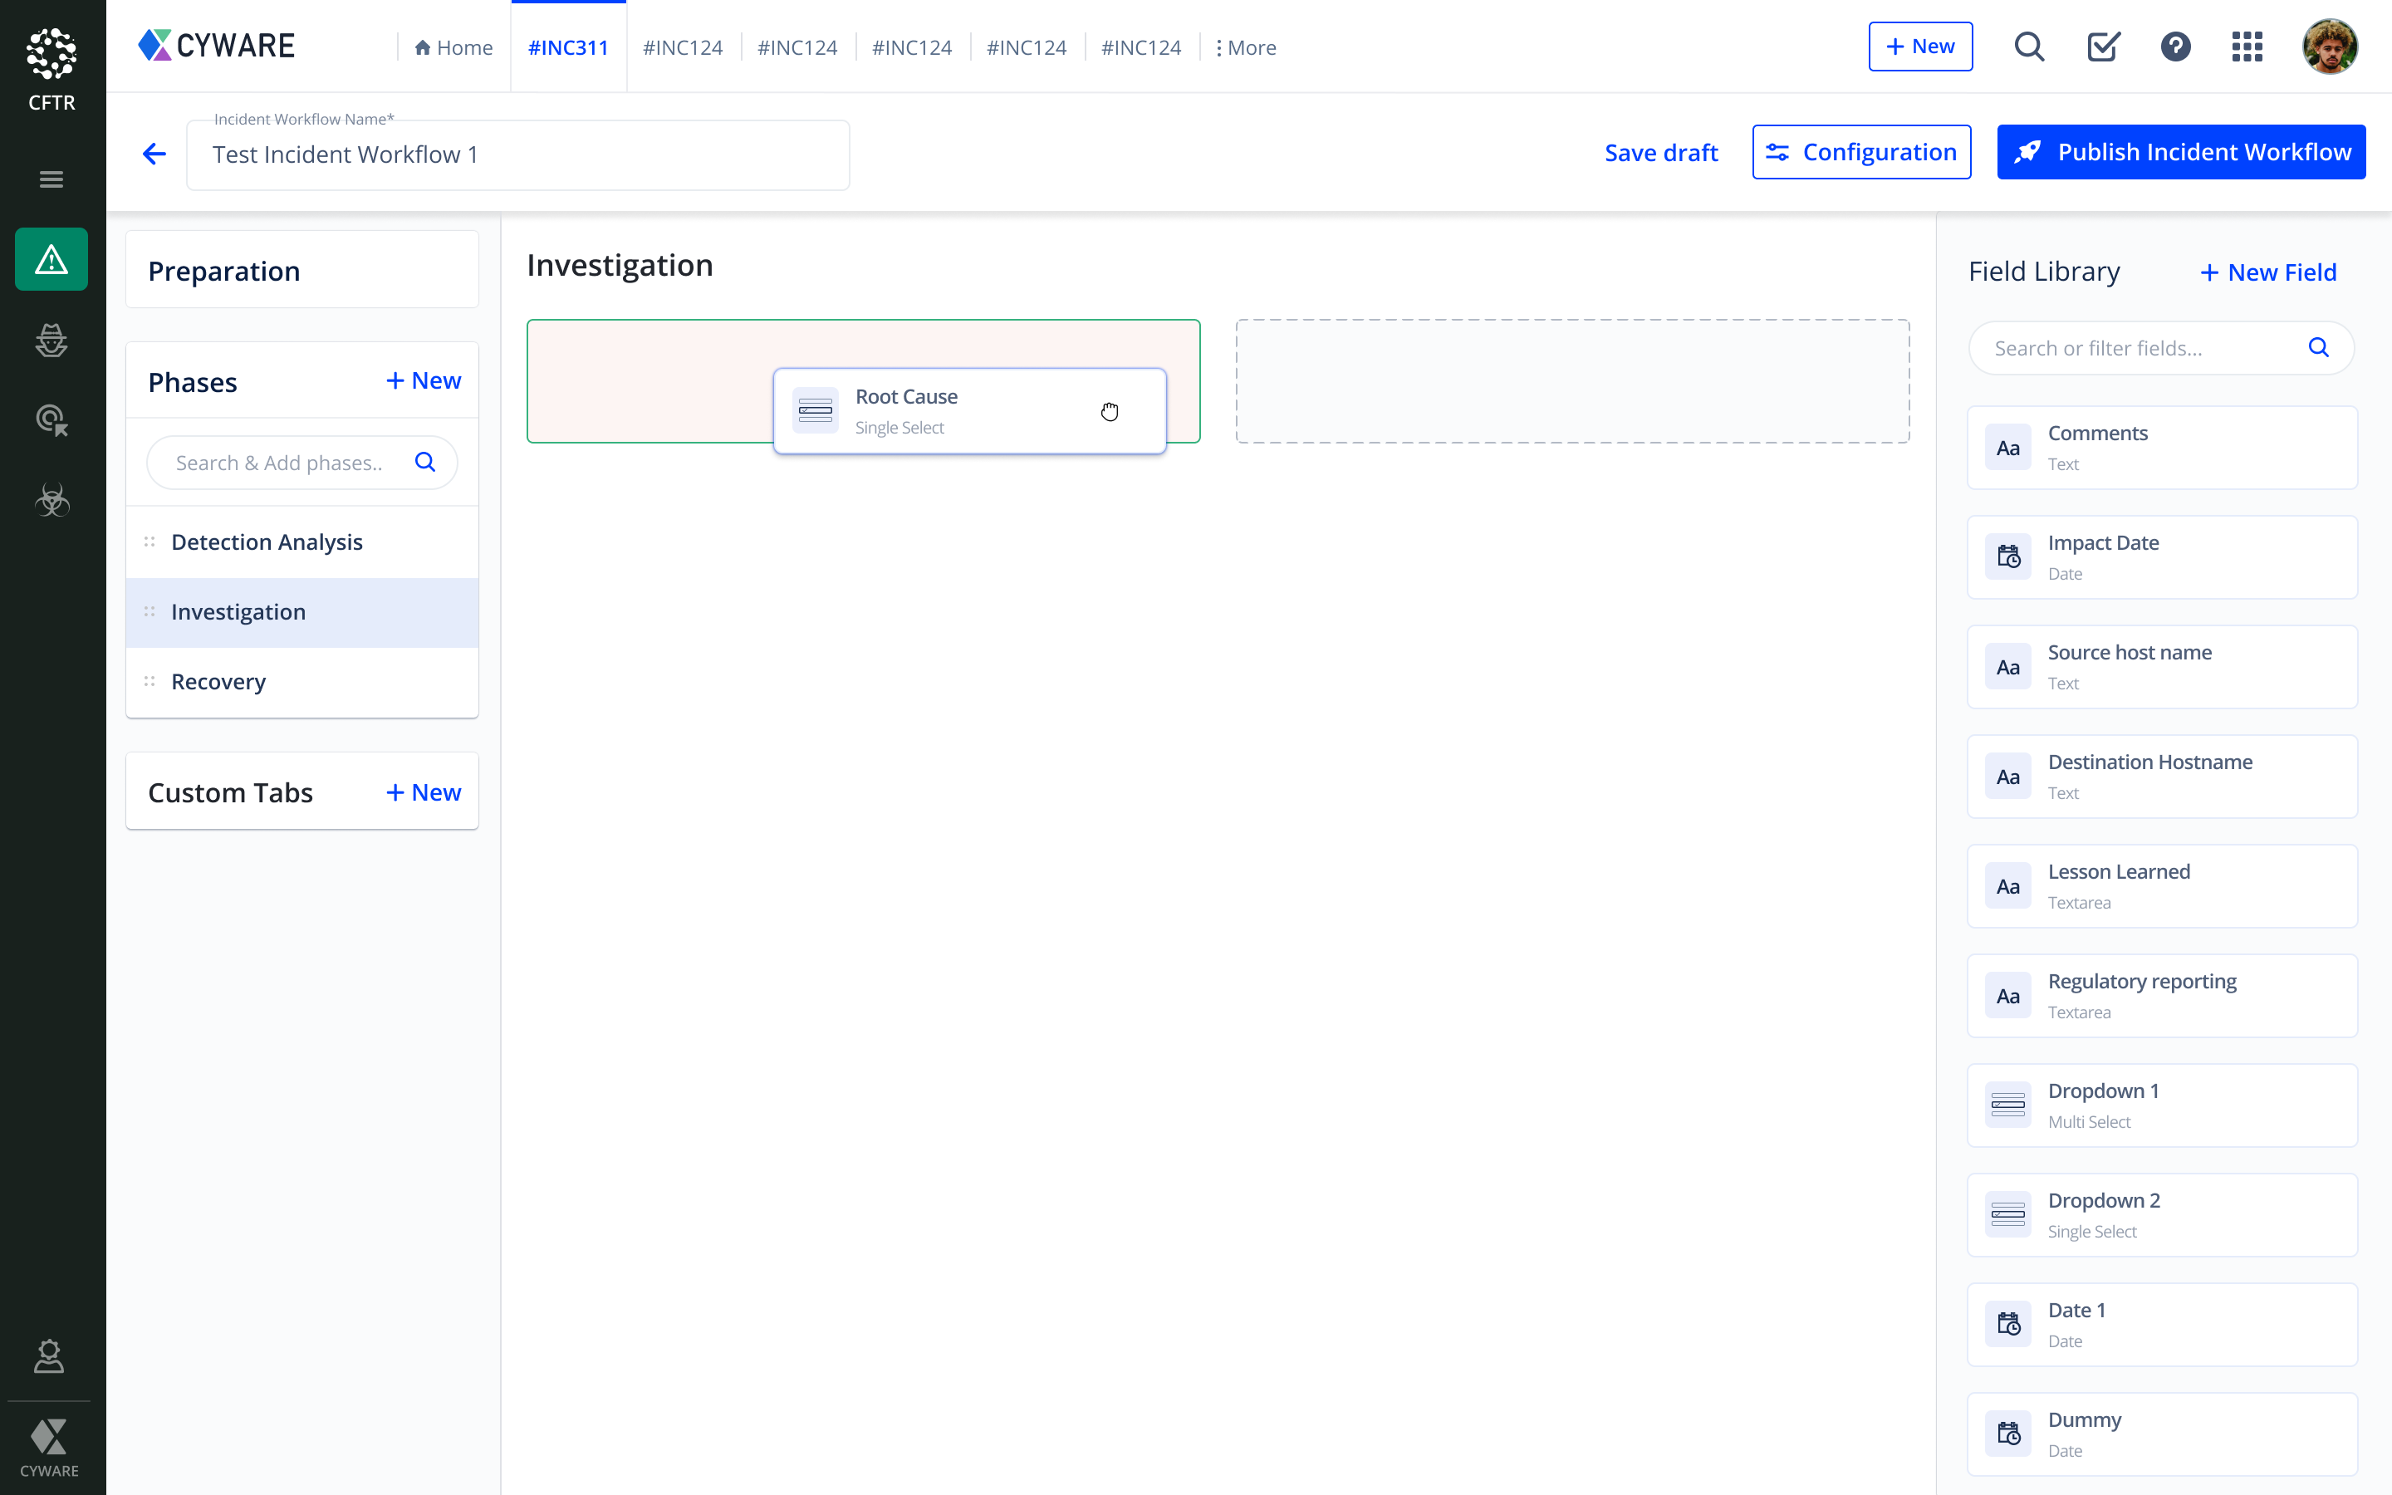Open the hamburger menu in sidebar

[x=51, y=179]
